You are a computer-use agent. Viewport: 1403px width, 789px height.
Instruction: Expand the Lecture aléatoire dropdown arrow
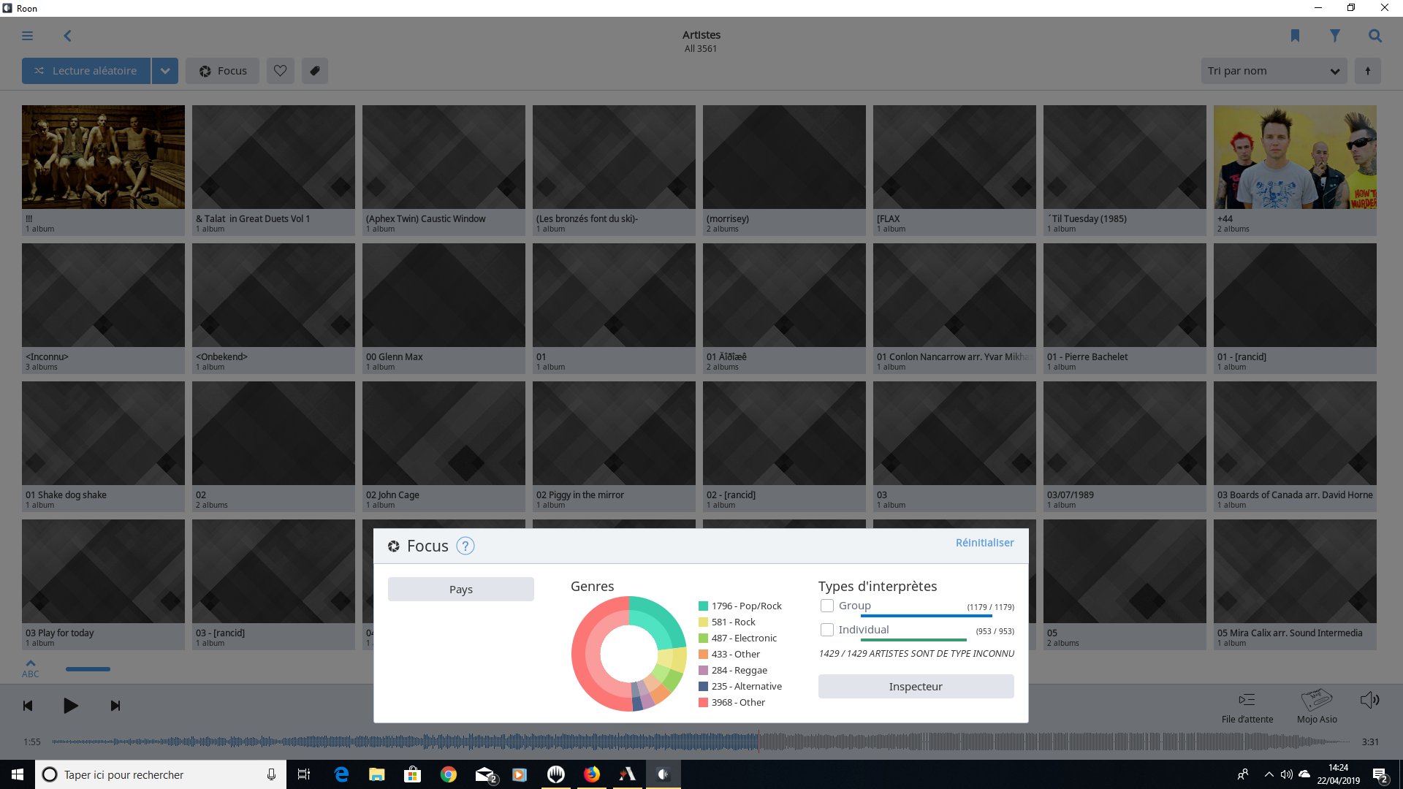click(x=165, y=71)
